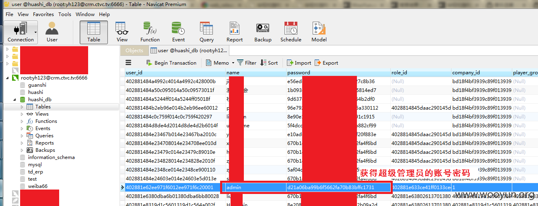This screenshot has width=538, height=206.
Task: Expand the Functions node arrow
Action: pos(22,121)
